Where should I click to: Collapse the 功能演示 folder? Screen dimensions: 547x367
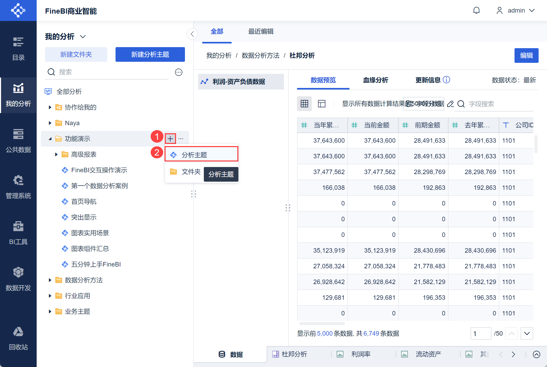(x=50, y=139)
